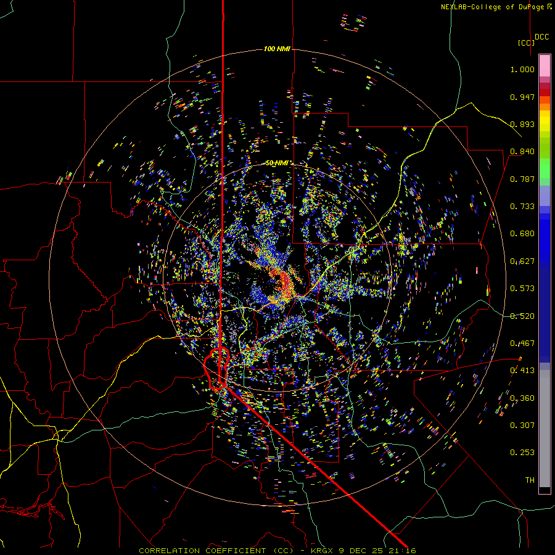Select the 0.787 scale label
The width and height of the screenshot is (555, 555).
(x=522, y=179)
